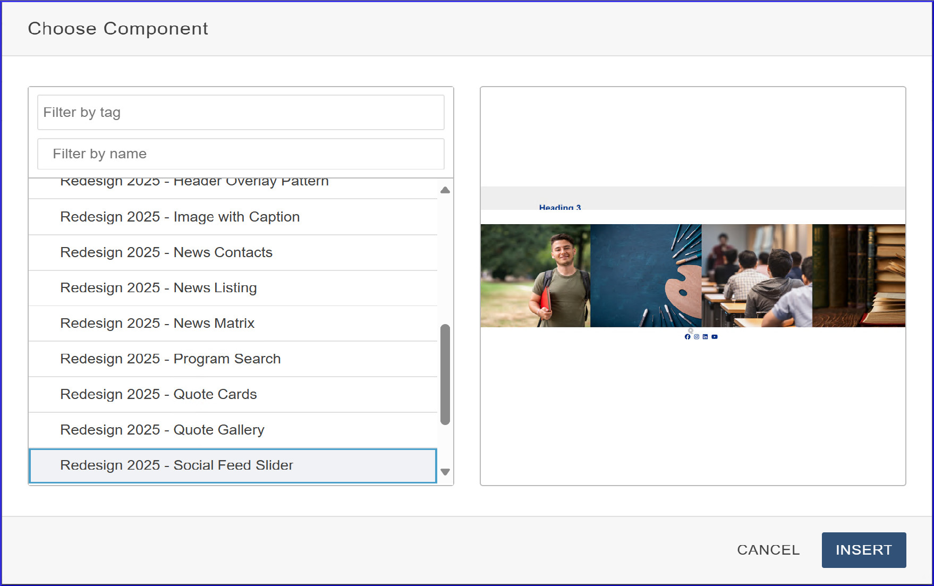Click the component list scrollbar thumb
934x586 pixels.
click(x=445, y=374)
